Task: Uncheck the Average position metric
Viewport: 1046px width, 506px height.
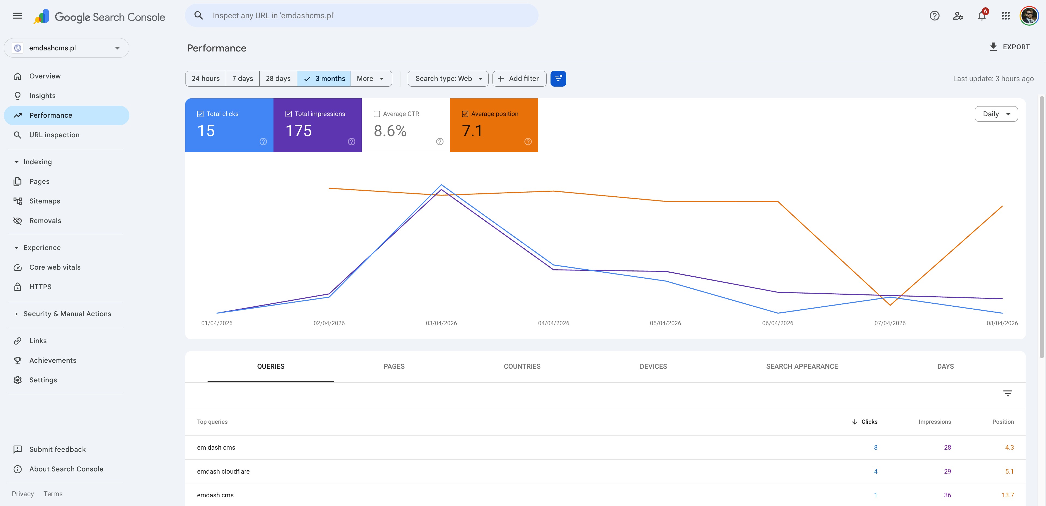Action: pyautogui.click(x=465, y=114)
